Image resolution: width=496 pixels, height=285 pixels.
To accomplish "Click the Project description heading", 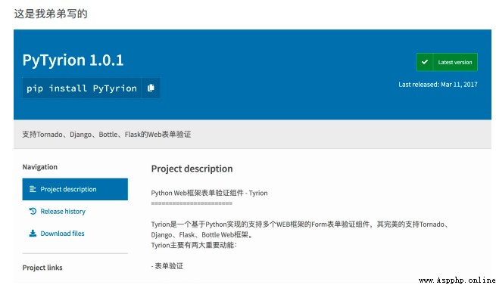I will tap(192, 169).
